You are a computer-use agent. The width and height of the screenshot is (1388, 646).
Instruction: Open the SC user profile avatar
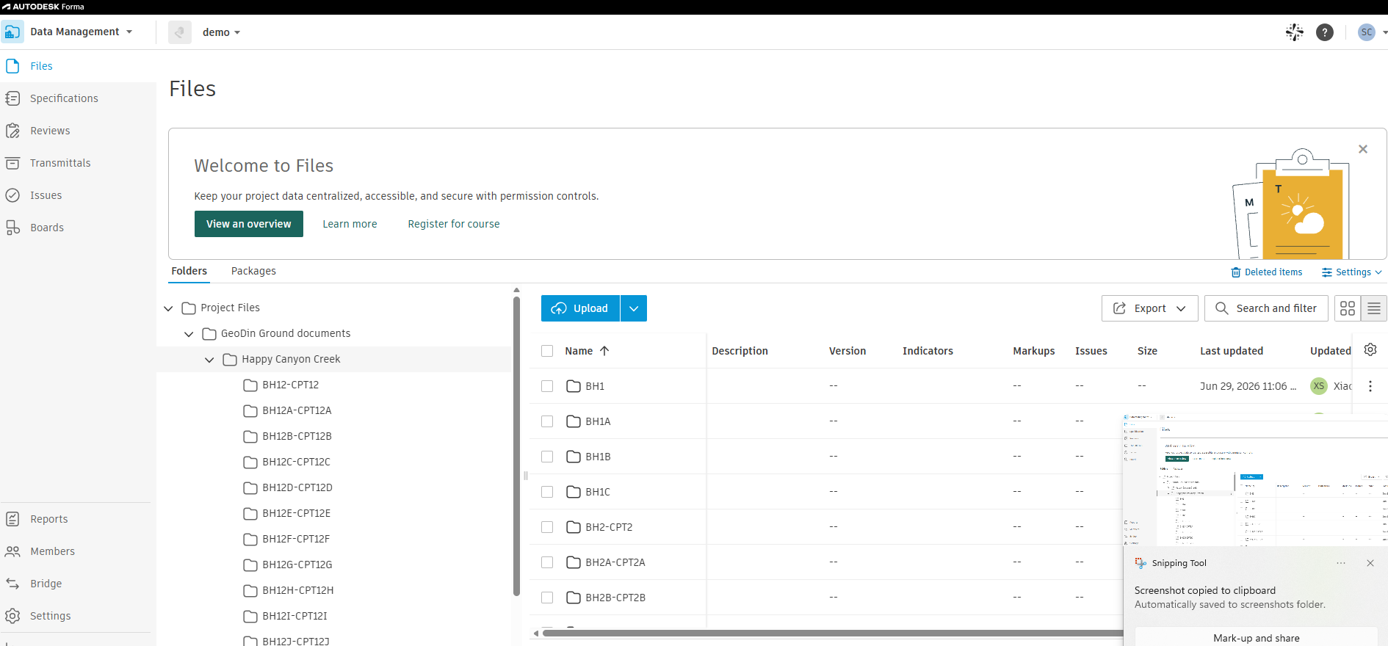click(x=1367, y=32)
